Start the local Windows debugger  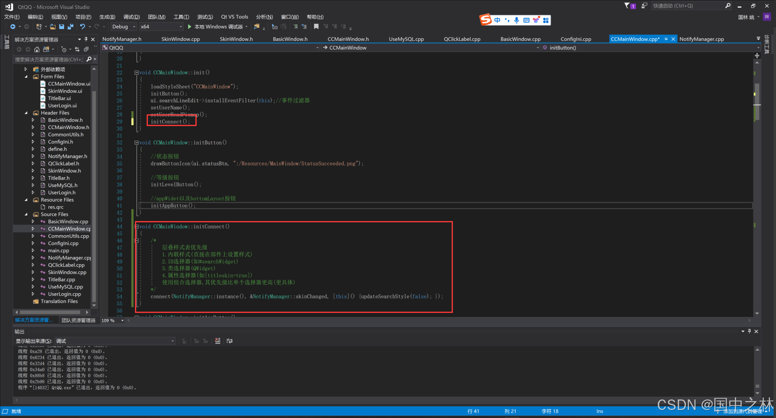(218, 27)
